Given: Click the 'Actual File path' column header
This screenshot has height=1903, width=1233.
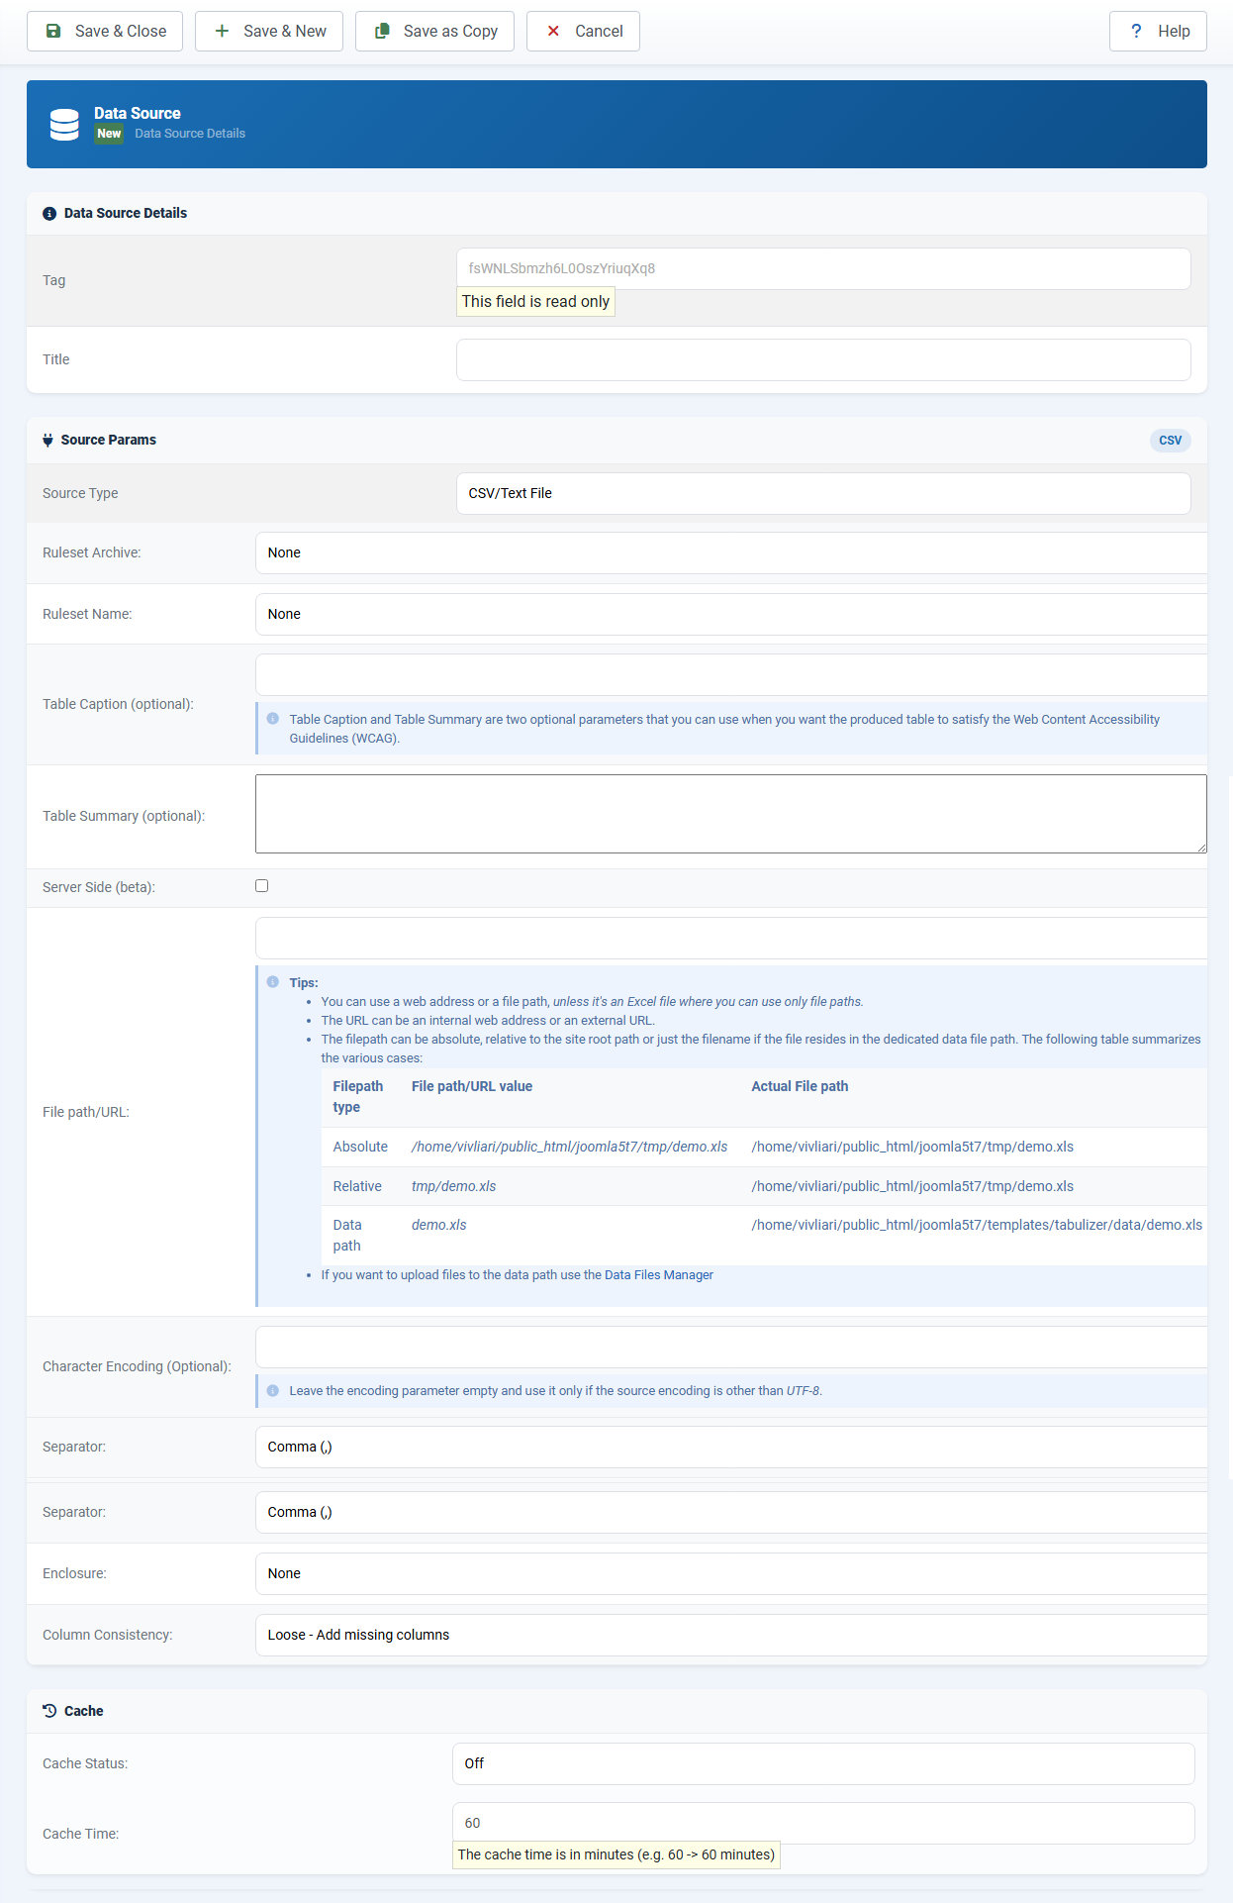Looking at the screenshot, I should [x=800, y=1086].
